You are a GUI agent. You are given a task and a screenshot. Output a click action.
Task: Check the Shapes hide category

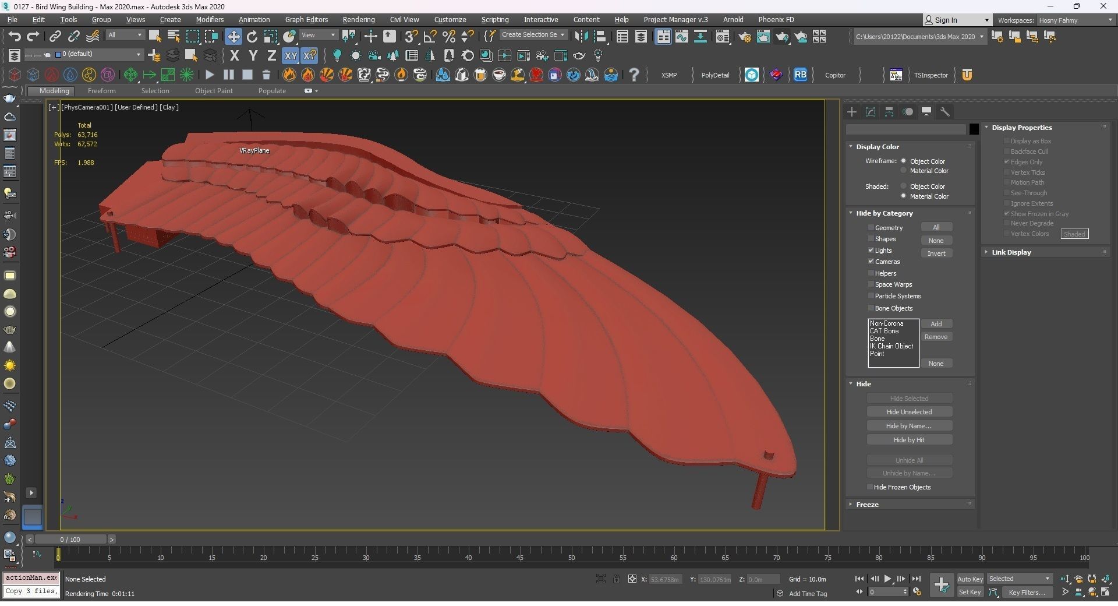click(x=871, y=239)
